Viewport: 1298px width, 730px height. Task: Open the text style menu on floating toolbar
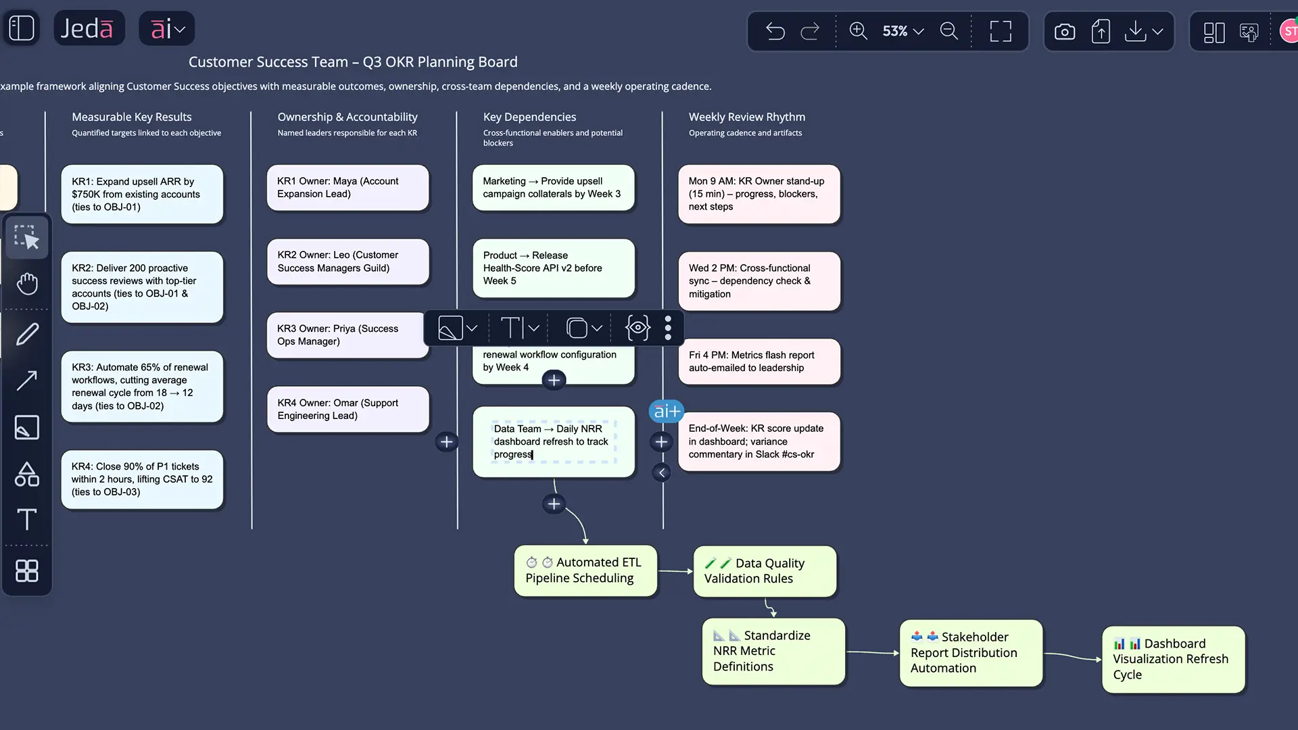coord(518,328)
